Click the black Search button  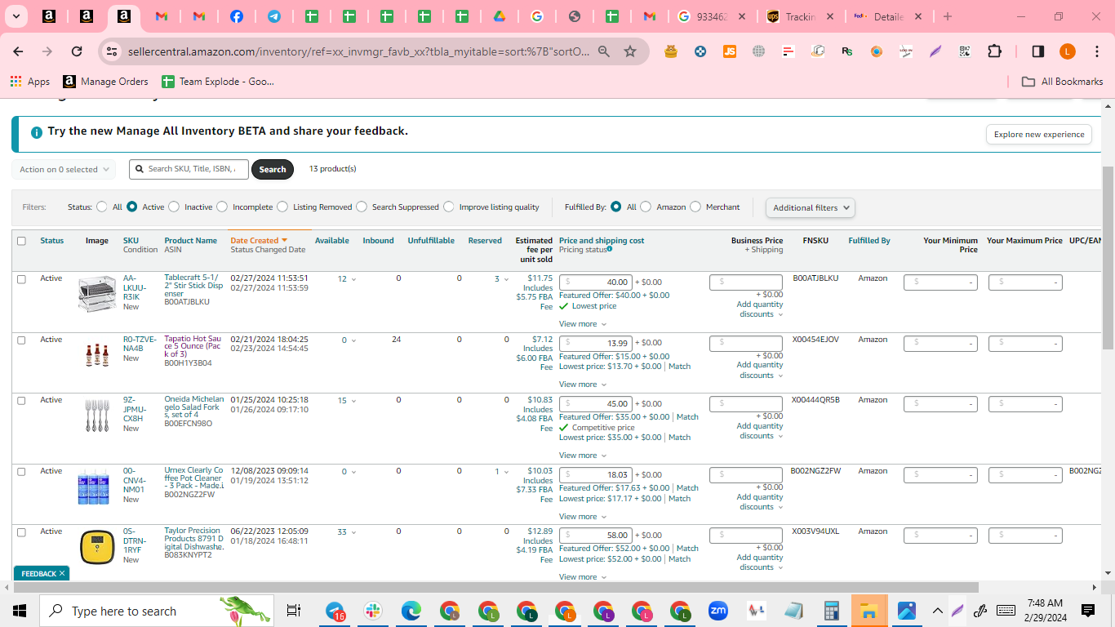click(273, 170)
